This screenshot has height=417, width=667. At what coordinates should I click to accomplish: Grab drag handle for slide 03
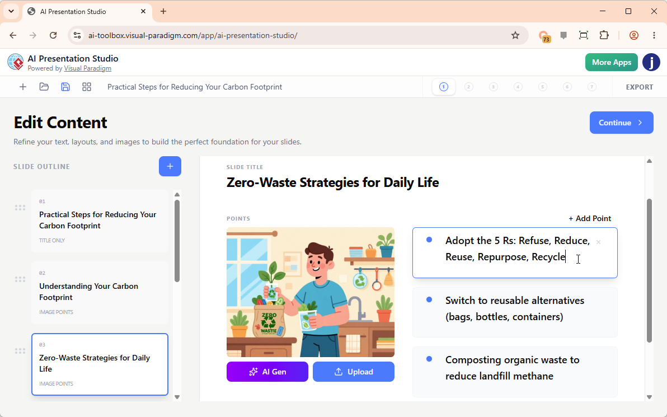point(20,351)
